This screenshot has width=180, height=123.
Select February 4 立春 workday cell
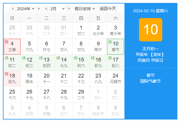(12, 47)
